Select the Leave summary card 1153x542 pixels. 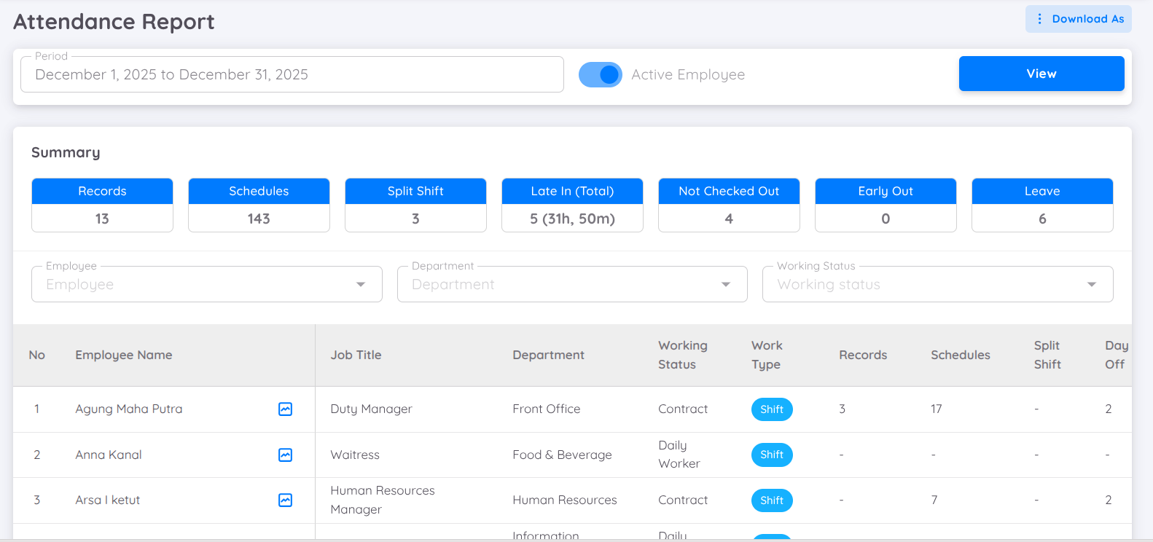1042,205
